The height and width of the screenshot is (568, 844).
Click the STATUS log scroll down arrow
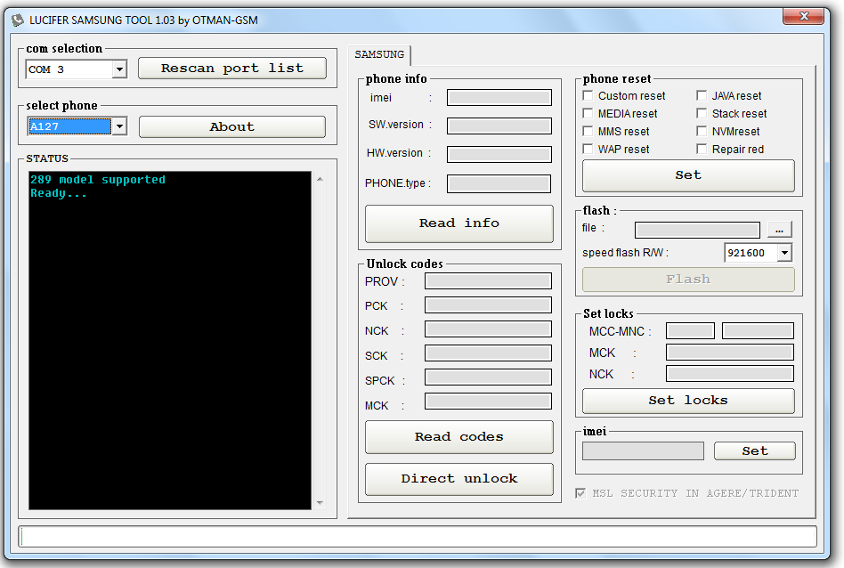[321, 503]
